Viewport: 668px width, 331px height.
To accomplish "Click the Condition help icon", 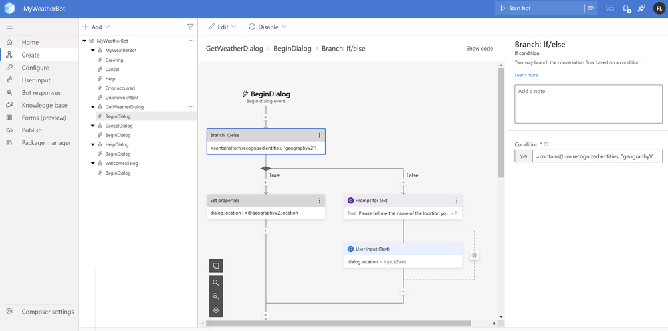I will pyautogui.click(x=546, y=144).
